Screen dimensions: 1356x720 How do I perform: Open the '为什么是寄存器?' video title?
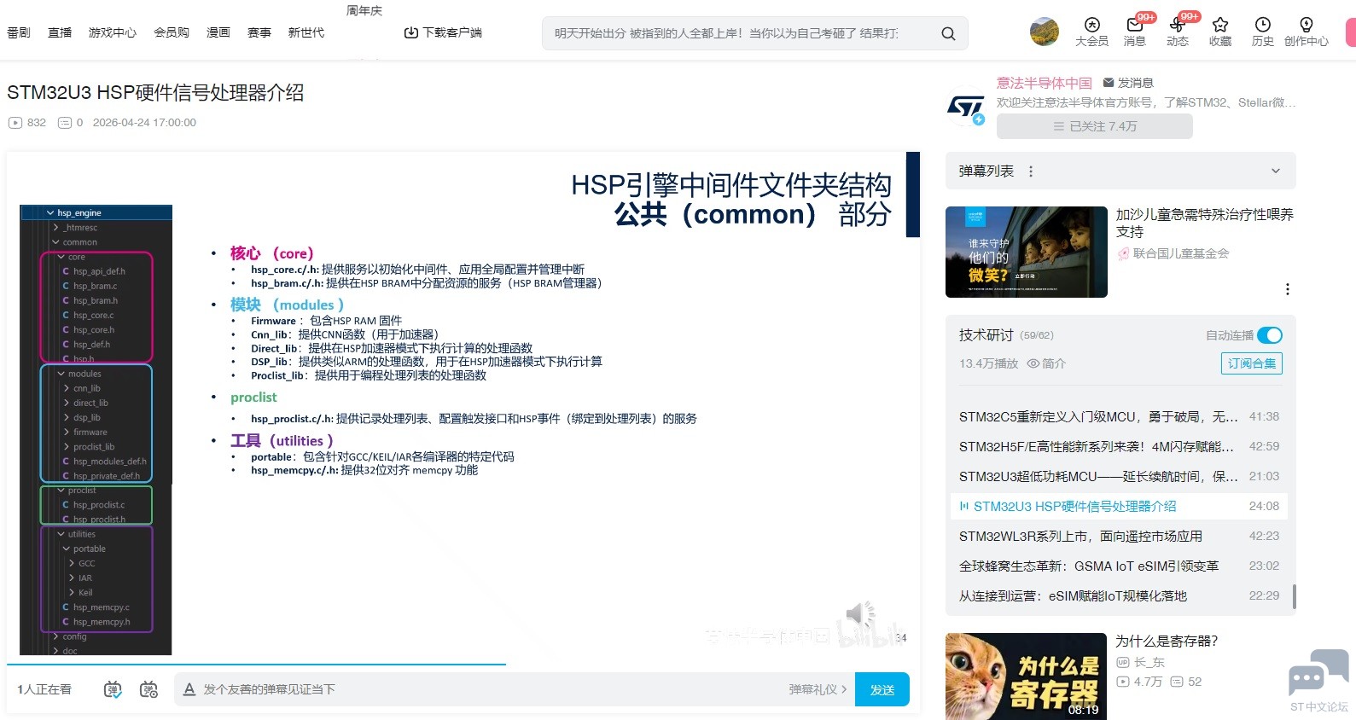pyautogui.click(x=1167, y=641)
